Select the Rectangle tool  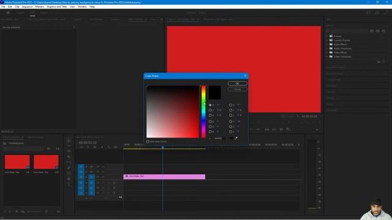click(69, 173)
